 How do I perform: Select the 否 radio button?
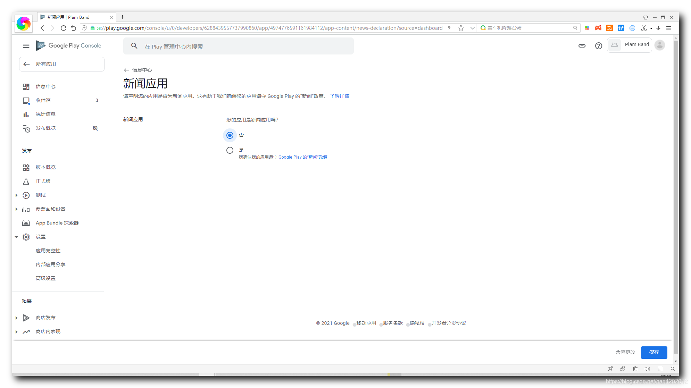230,135
